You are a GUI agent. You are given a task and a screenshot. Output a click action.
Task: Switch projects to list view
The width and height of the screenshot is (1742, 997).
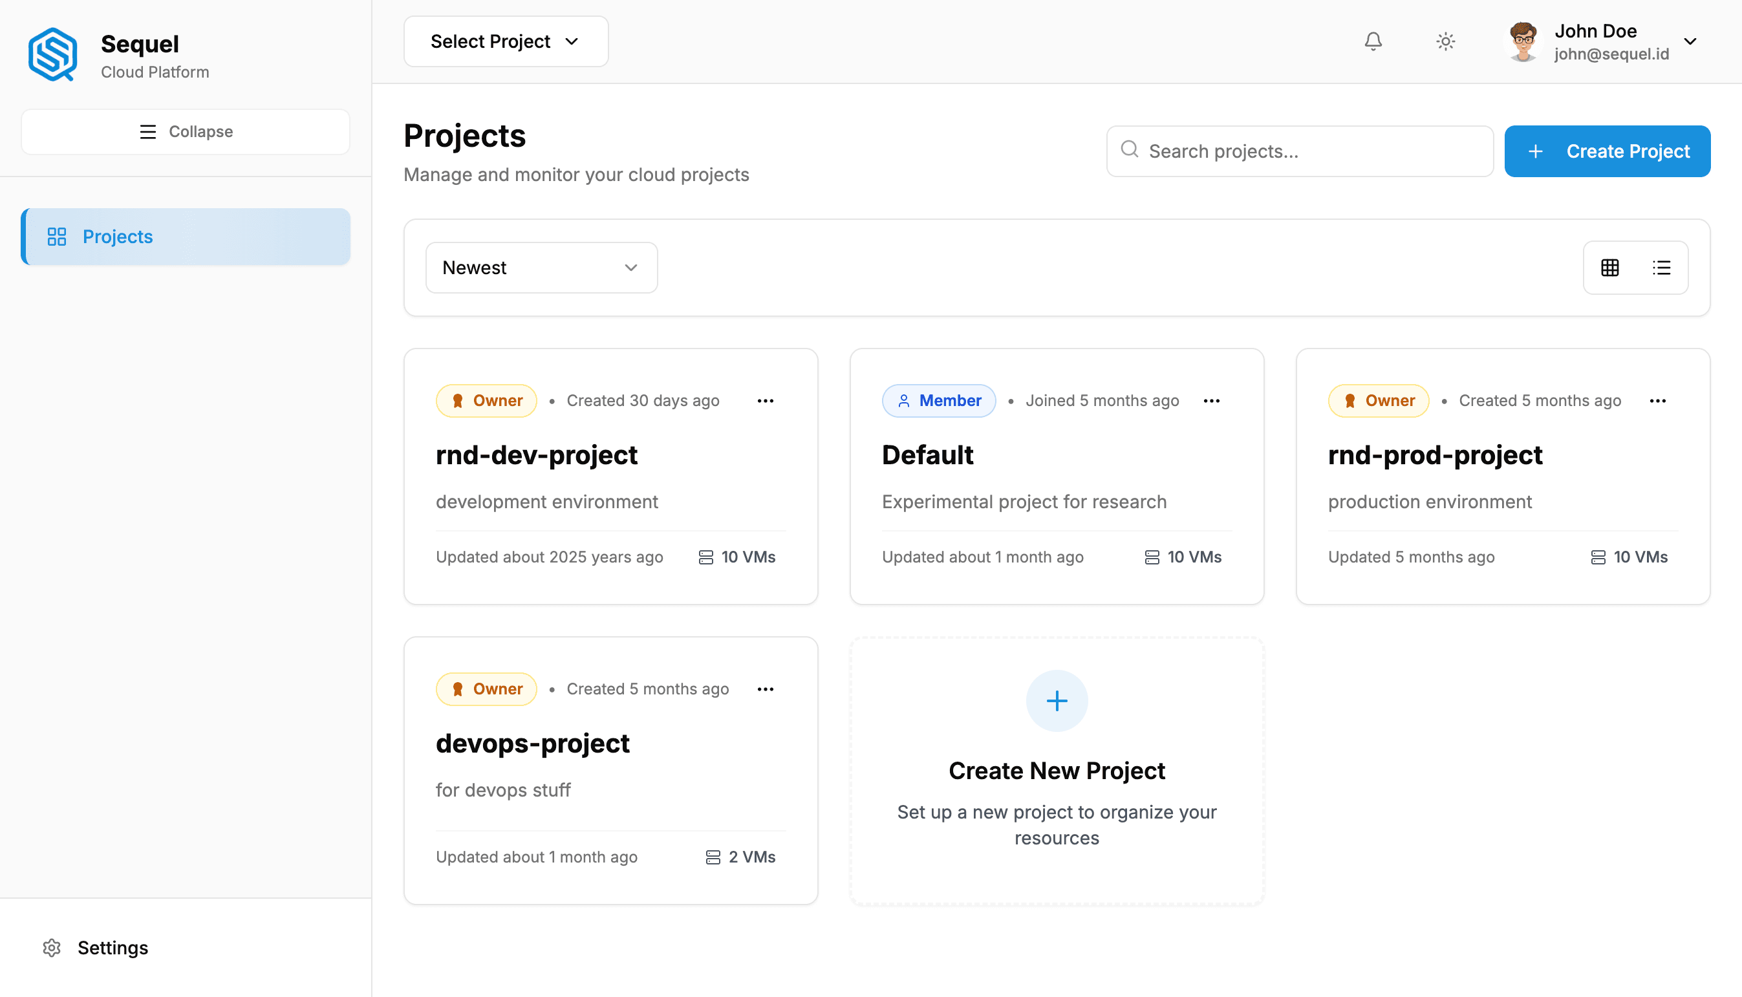[x=1662, y=267]
